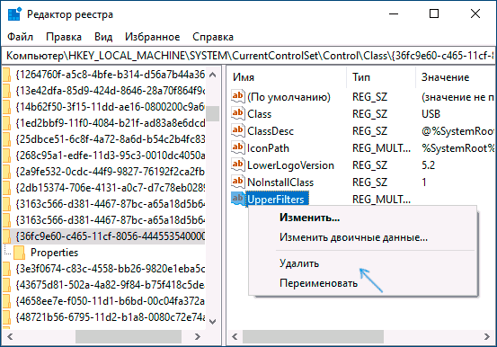497x347 pixels.
Task: Click folder icon of {36fc9e60-c465-11cf key
Action: 6,236
